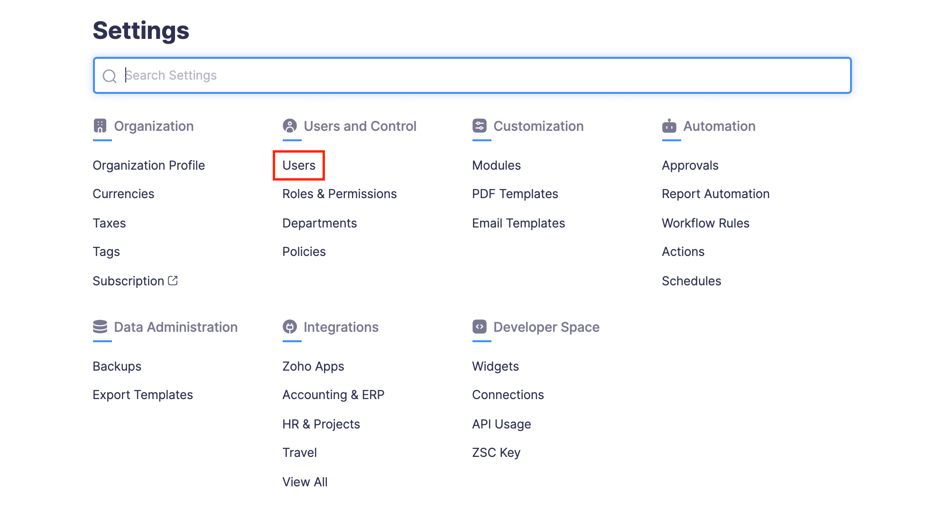Click the Data Administration database icon

point(102,327)
